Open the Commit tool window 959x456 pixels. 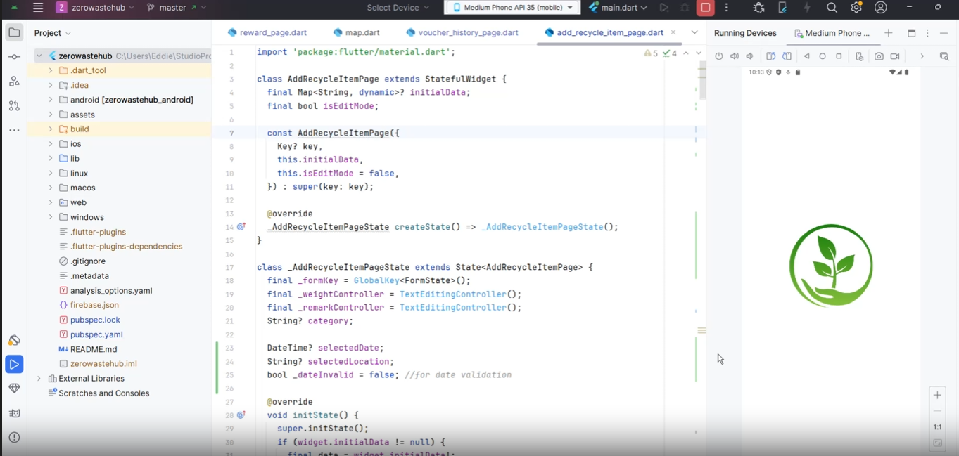coord(14,57)
